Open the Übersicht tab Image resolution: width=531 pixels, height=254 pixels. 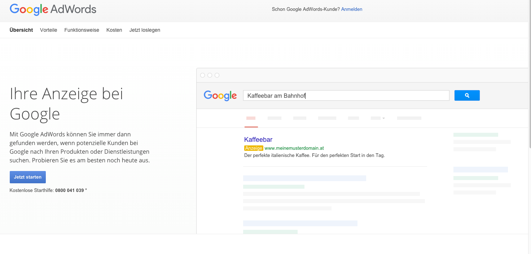[x=21, y=30]
